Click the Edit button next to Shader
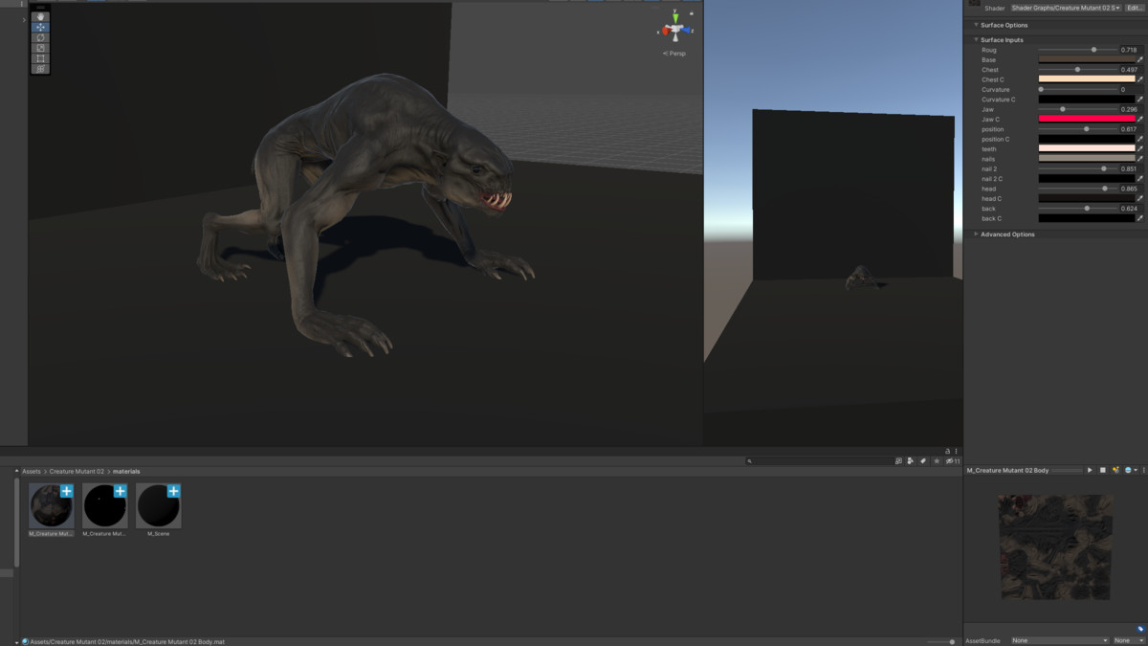Image resolution: width=1148 pixels, height=646 pixels. [1134, 8]
